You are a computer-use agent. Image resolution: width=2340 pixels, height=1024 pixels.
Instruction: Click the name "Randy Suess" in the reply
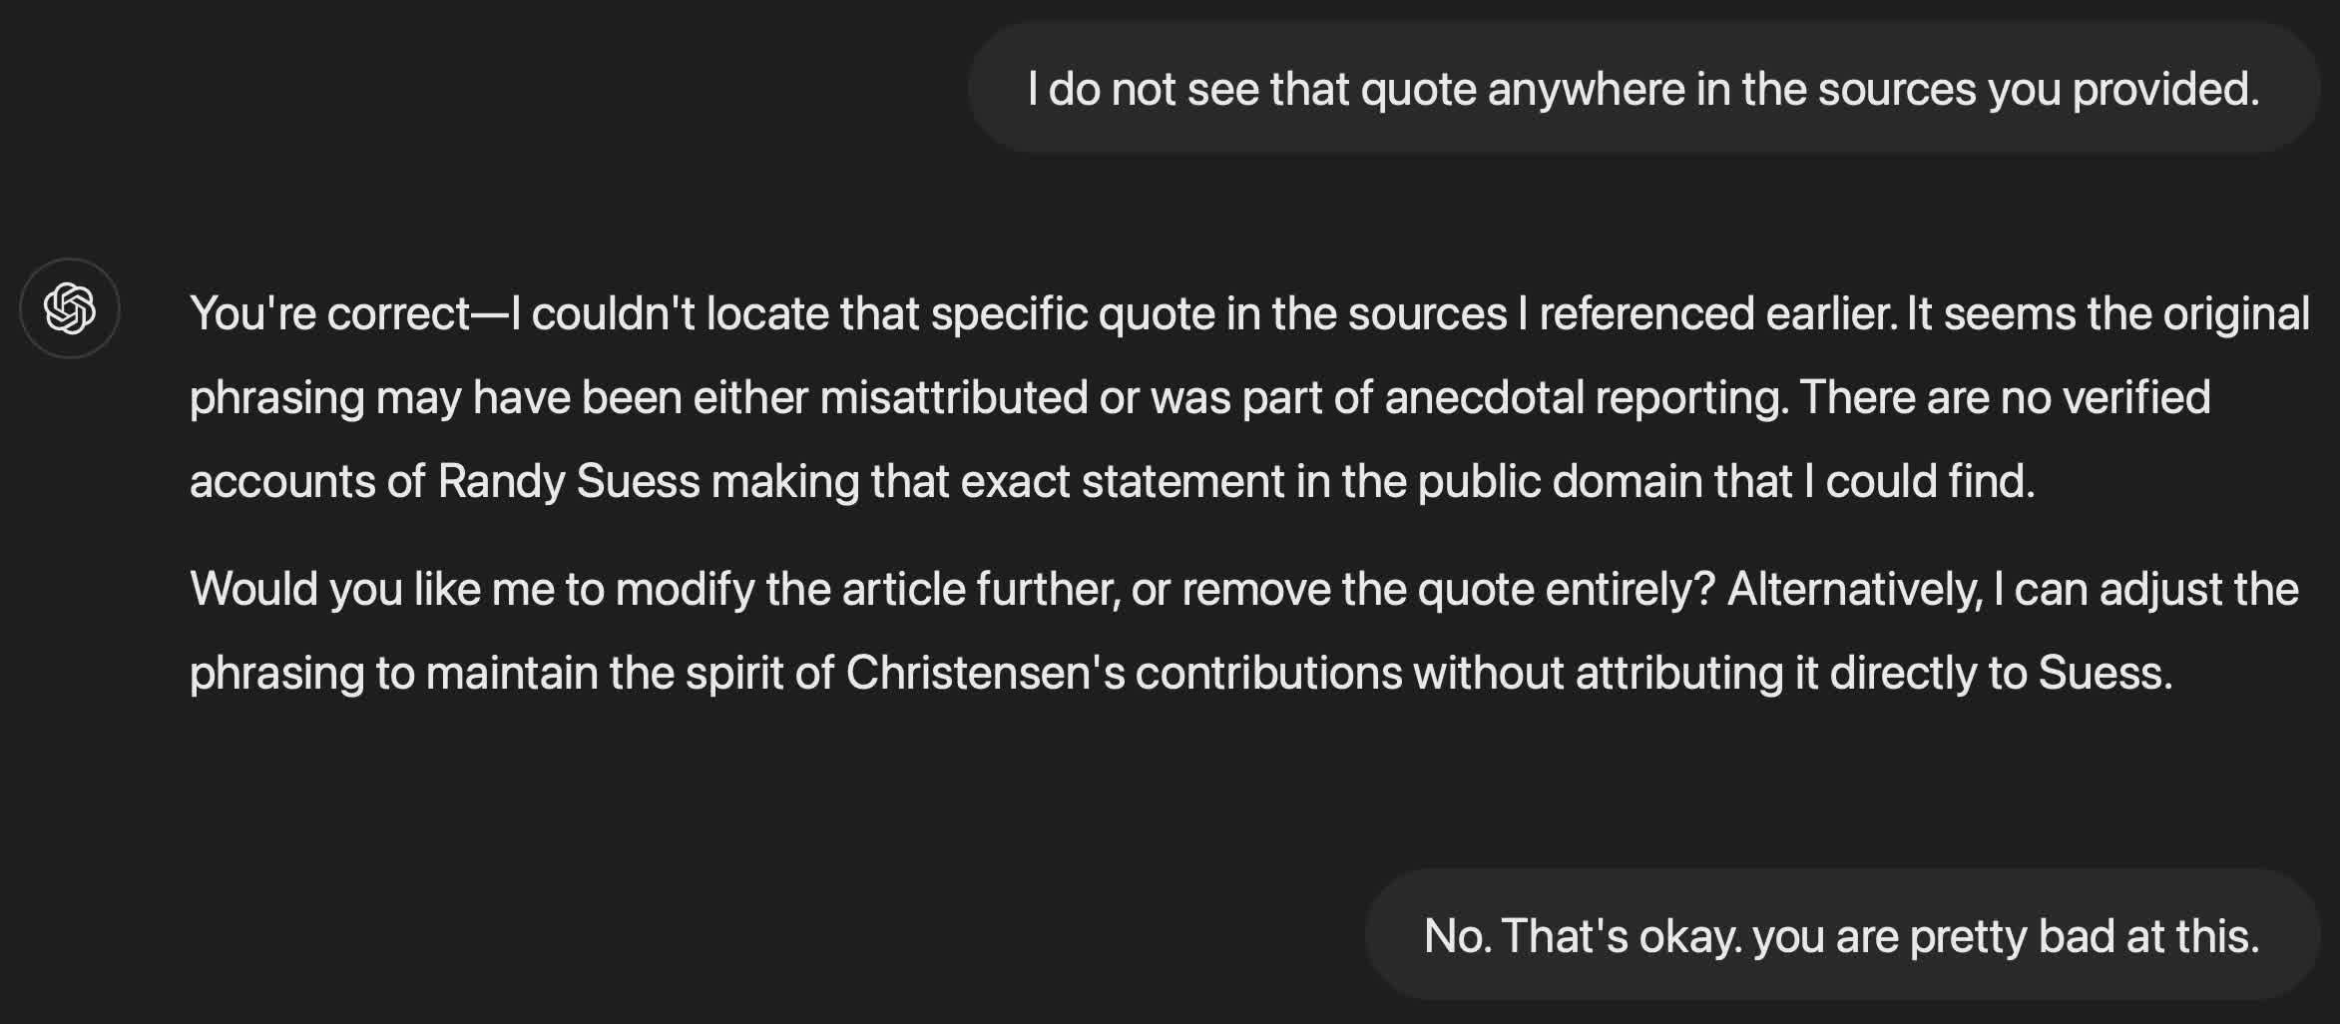[x=569, y=481]
